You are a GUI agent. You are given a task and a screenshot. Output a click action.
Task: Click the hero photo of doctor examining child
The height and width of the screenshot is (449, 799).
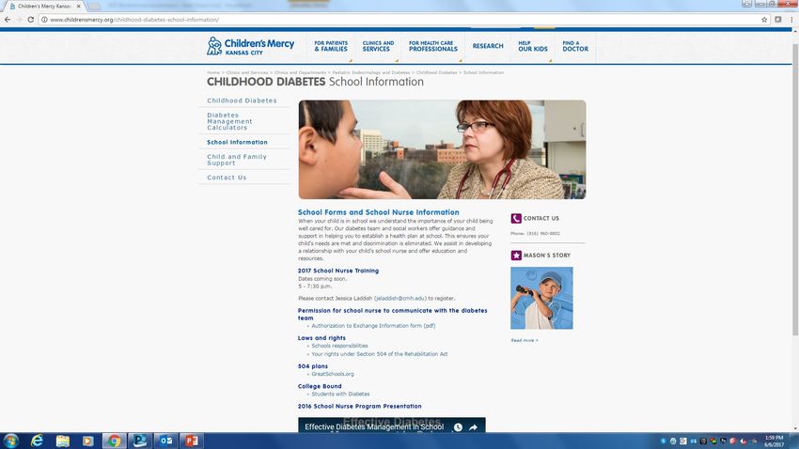pyautogui.click(x=443, y=149)
